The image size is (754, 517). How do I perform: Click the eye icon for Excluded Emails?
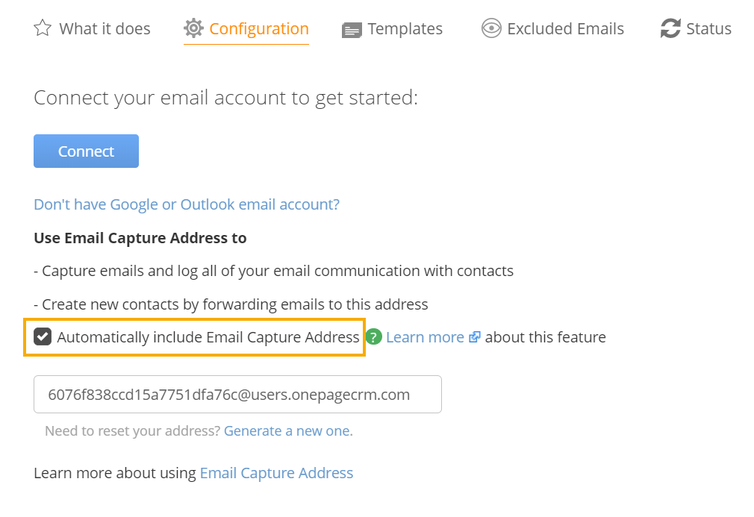point(491,28)
